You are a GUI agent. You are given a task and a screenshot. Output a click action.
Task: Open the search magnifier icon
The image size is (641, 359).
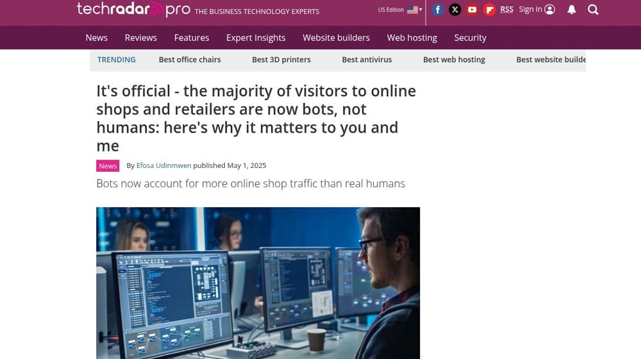pyautogui.click(x=593, y=10)
